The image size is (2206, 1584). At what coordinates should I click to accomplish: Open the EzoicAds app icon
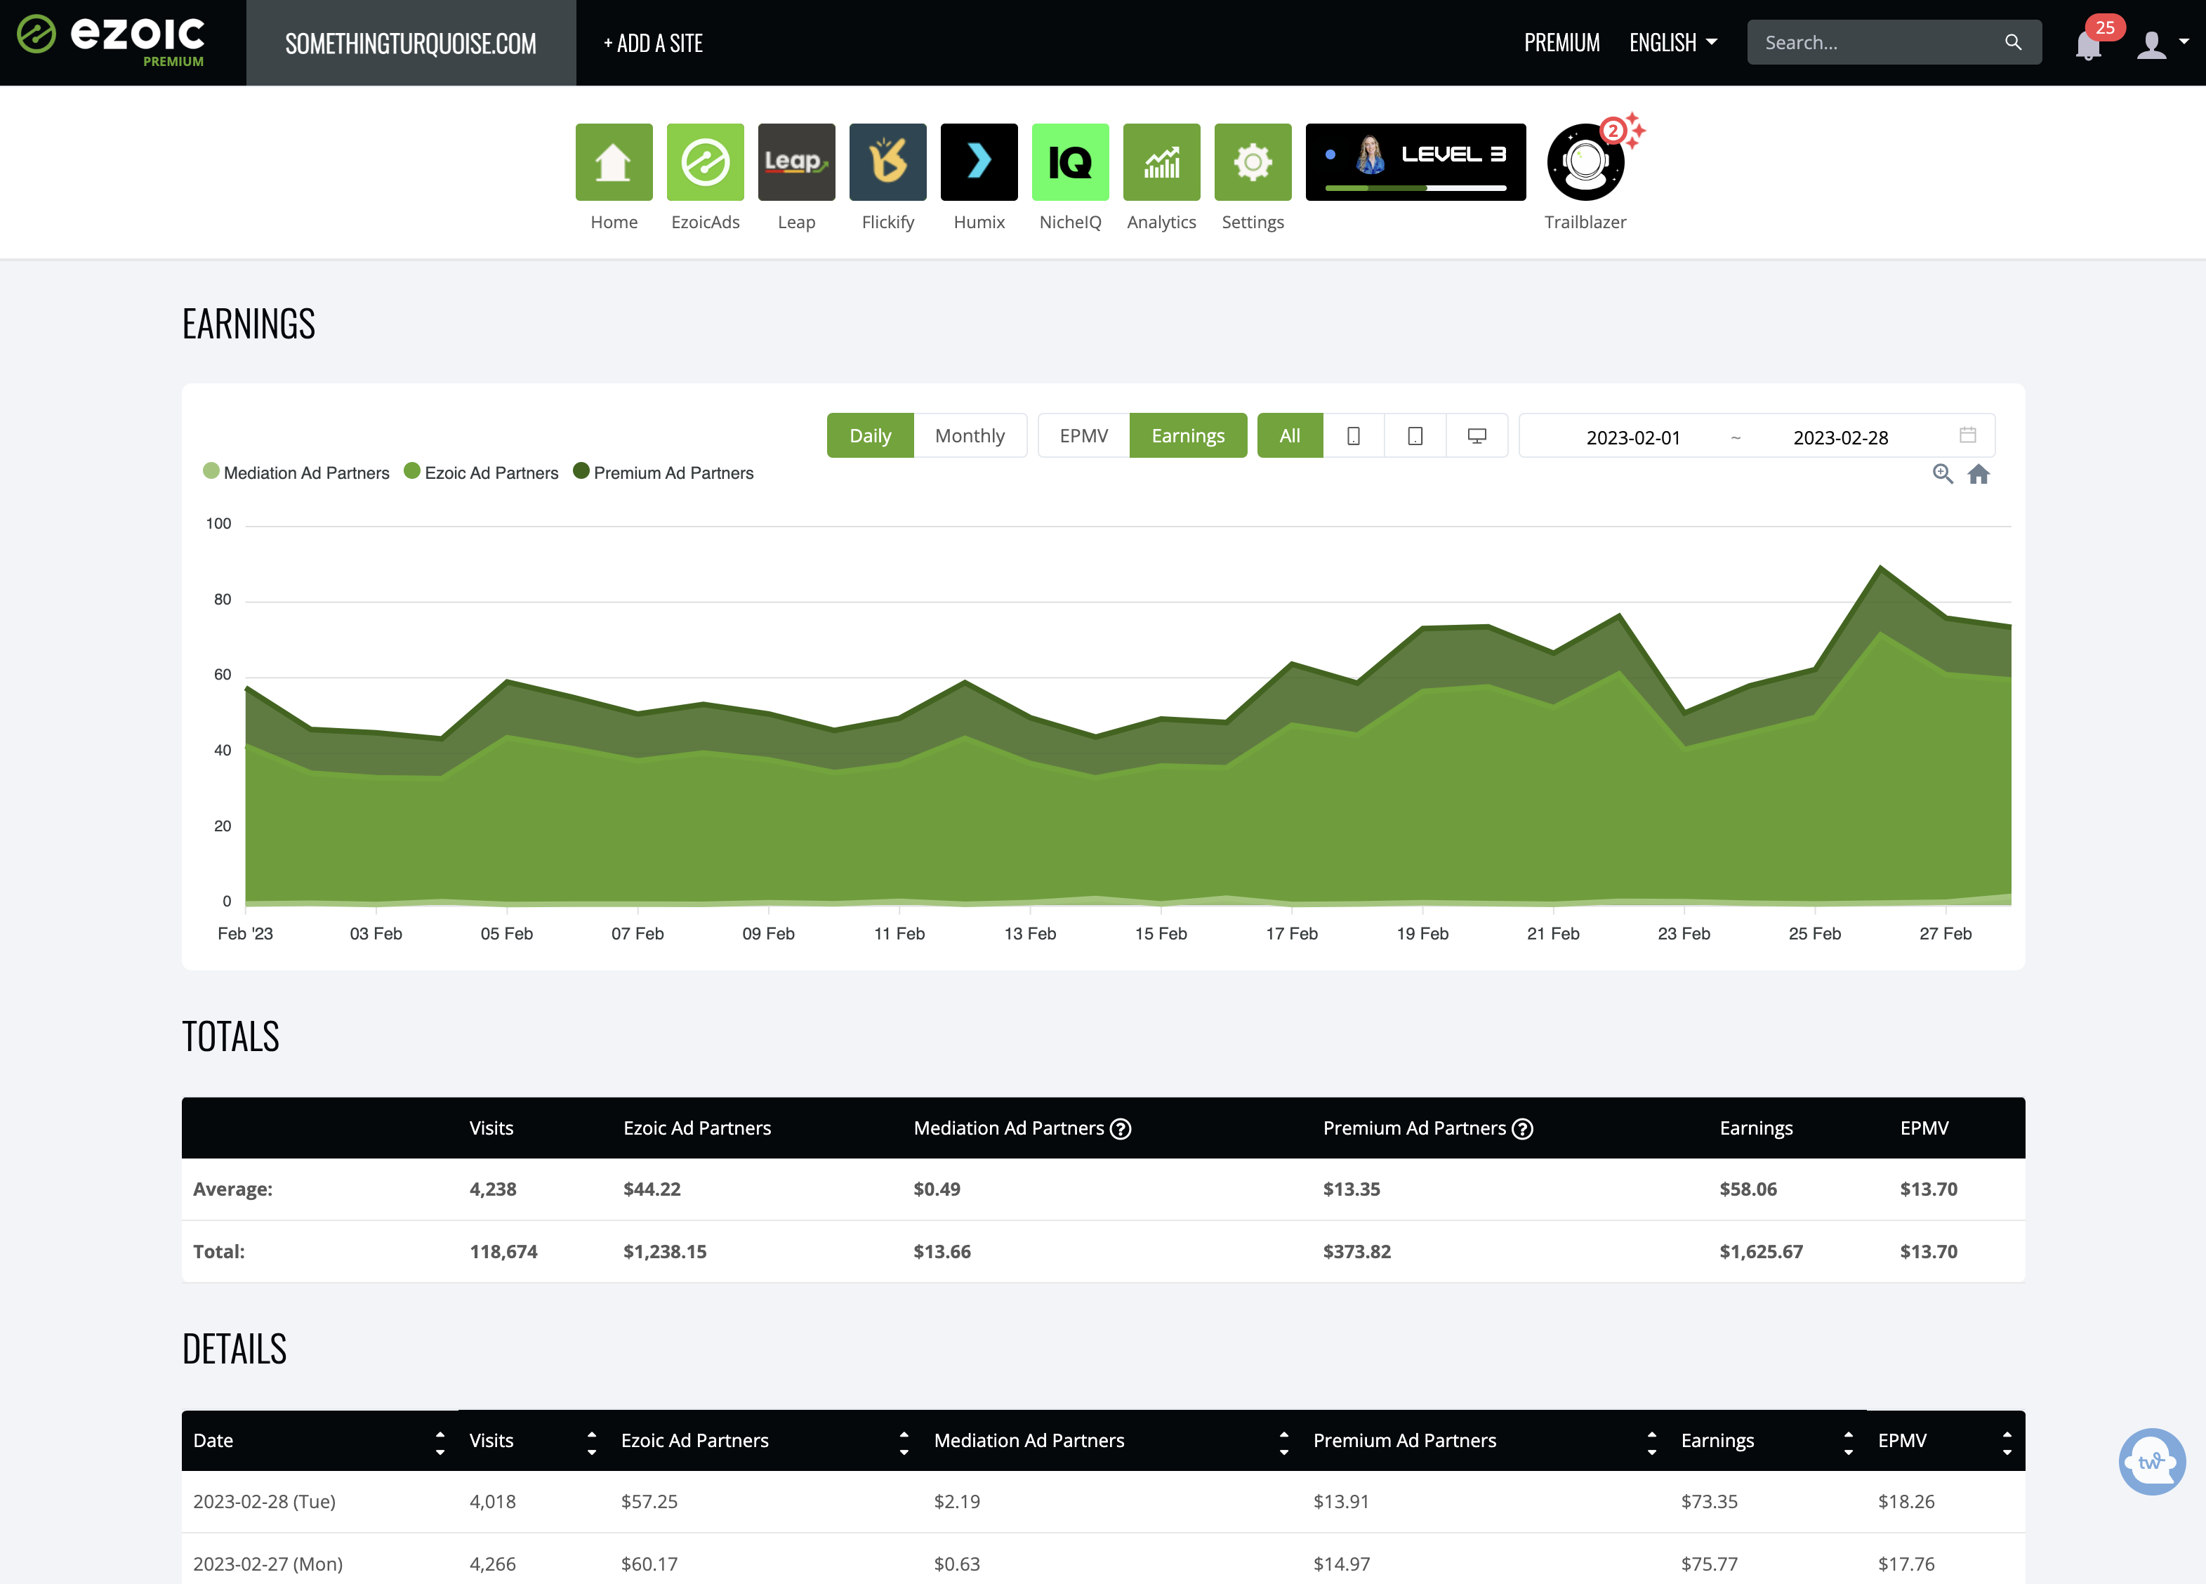click(705, 161)
